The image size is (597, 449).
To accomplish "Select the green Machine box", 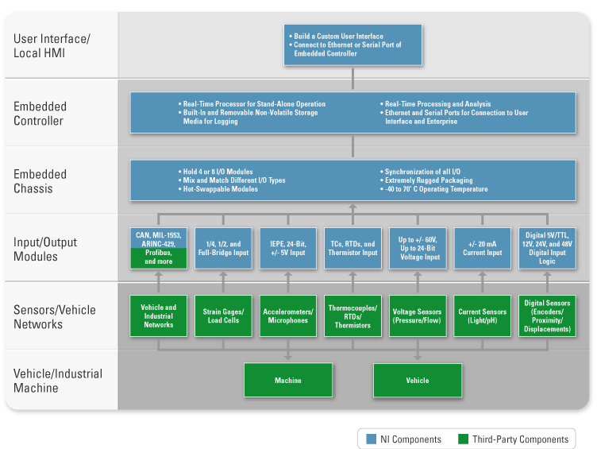I will point(288,381).
